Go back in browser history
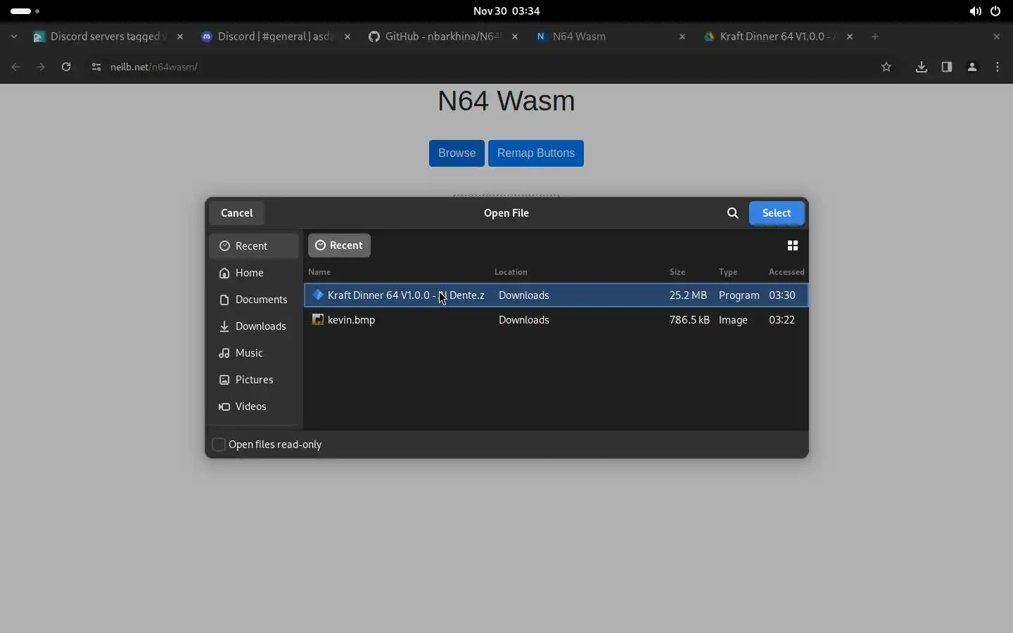The image size is (1013, 633). (15, 67)
